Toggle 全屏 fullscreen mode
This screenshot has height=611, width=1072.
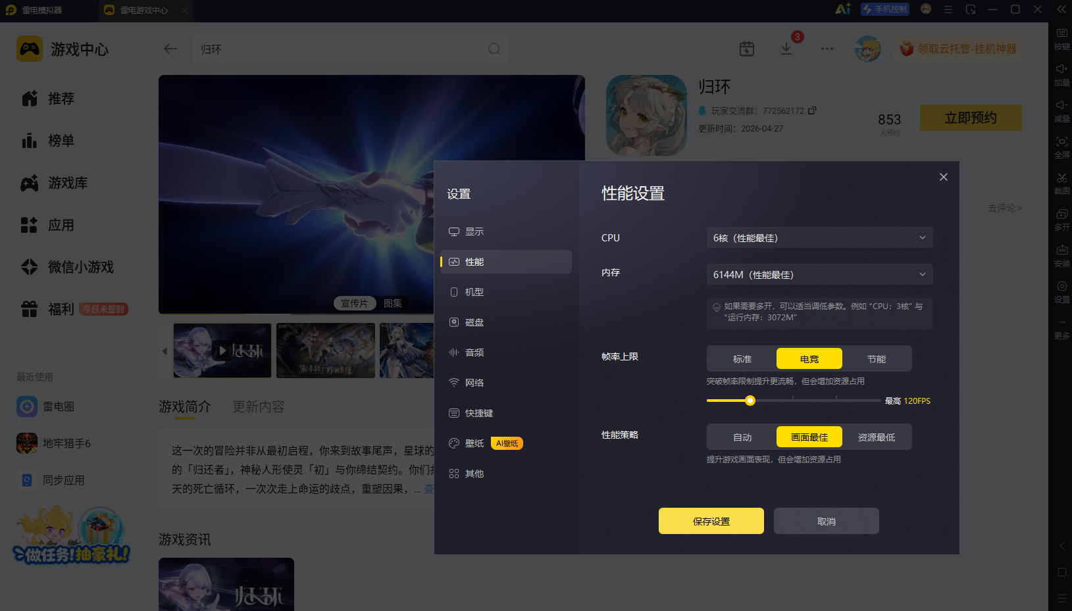click(x=1062, y=147)
